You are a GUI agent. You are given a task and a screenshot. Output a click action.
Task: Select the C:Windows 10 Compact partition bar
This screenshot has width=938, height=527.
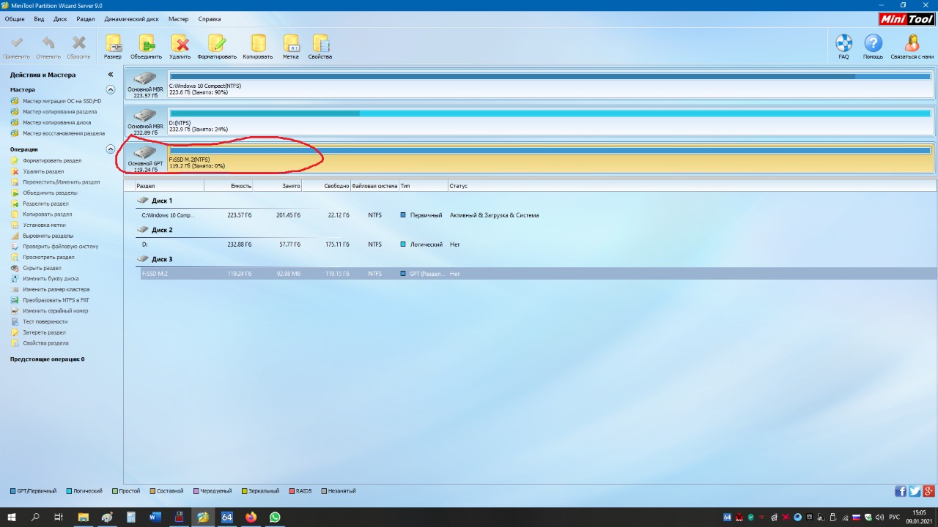click(x=550, y=83)
